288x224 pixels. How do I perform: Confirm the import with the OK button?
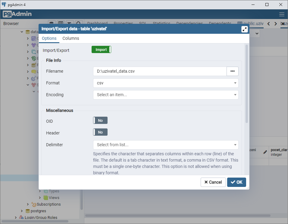236,182
